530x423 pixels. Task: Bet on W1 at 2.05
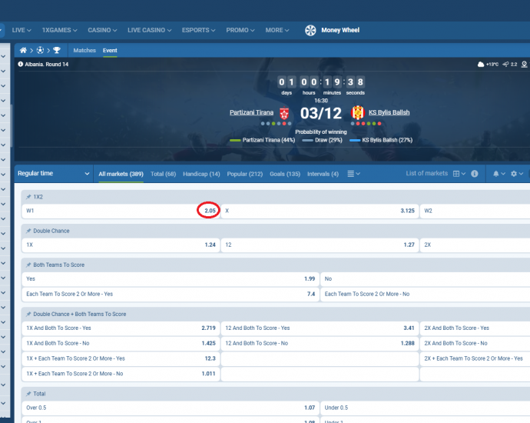tap(121, 211)
